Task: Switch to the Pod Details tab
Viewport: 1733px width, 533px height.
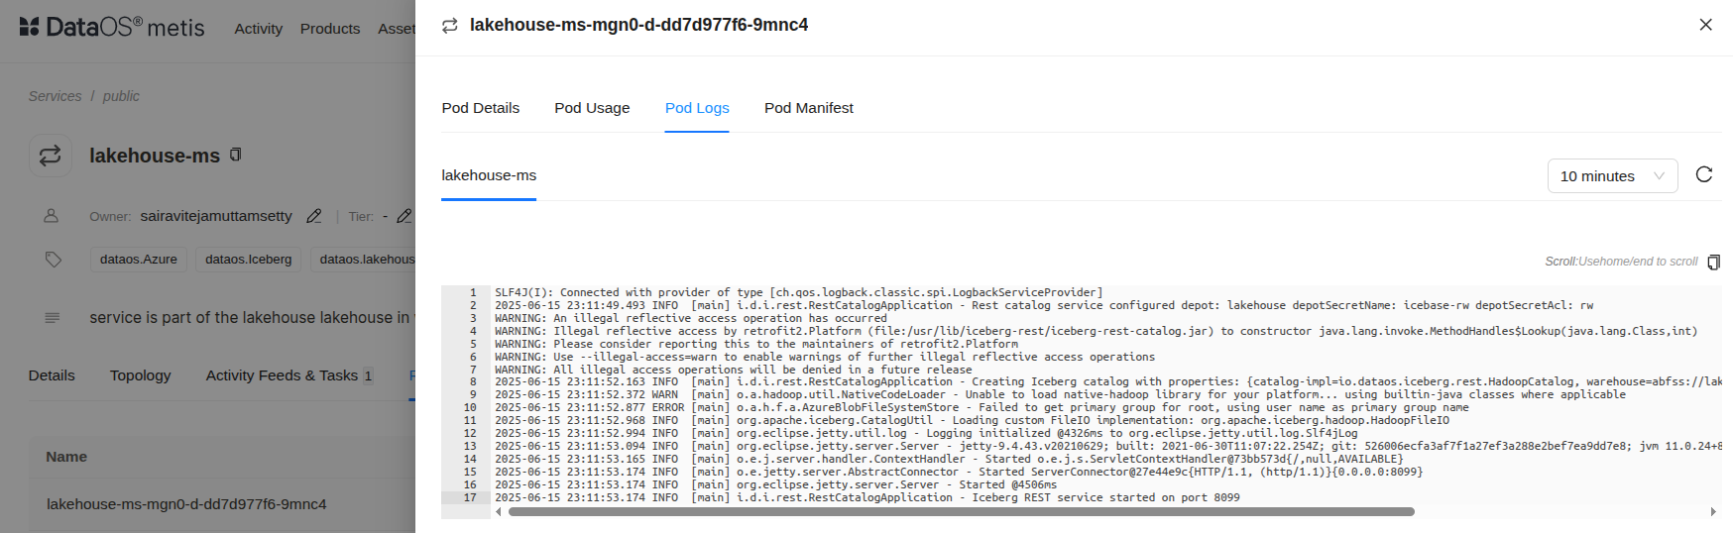Action: 481,108
